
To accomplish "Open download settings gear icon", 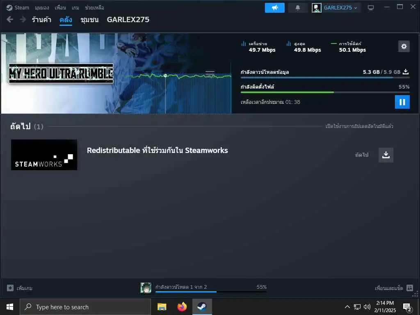I will point(404,46).
